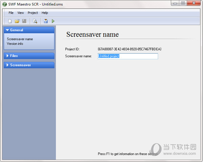Compile the project with the build icon
Viewport: 203px width, 162px height.
[46, 21]
